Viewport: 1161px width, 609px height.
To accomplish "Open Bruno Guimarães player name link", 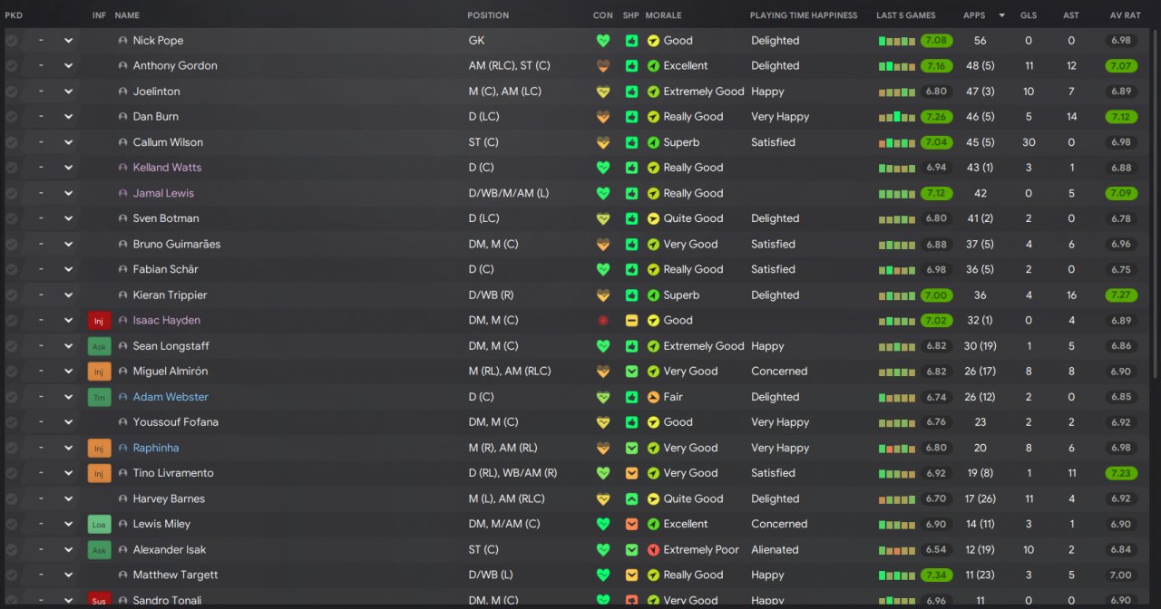I will 176,244.
